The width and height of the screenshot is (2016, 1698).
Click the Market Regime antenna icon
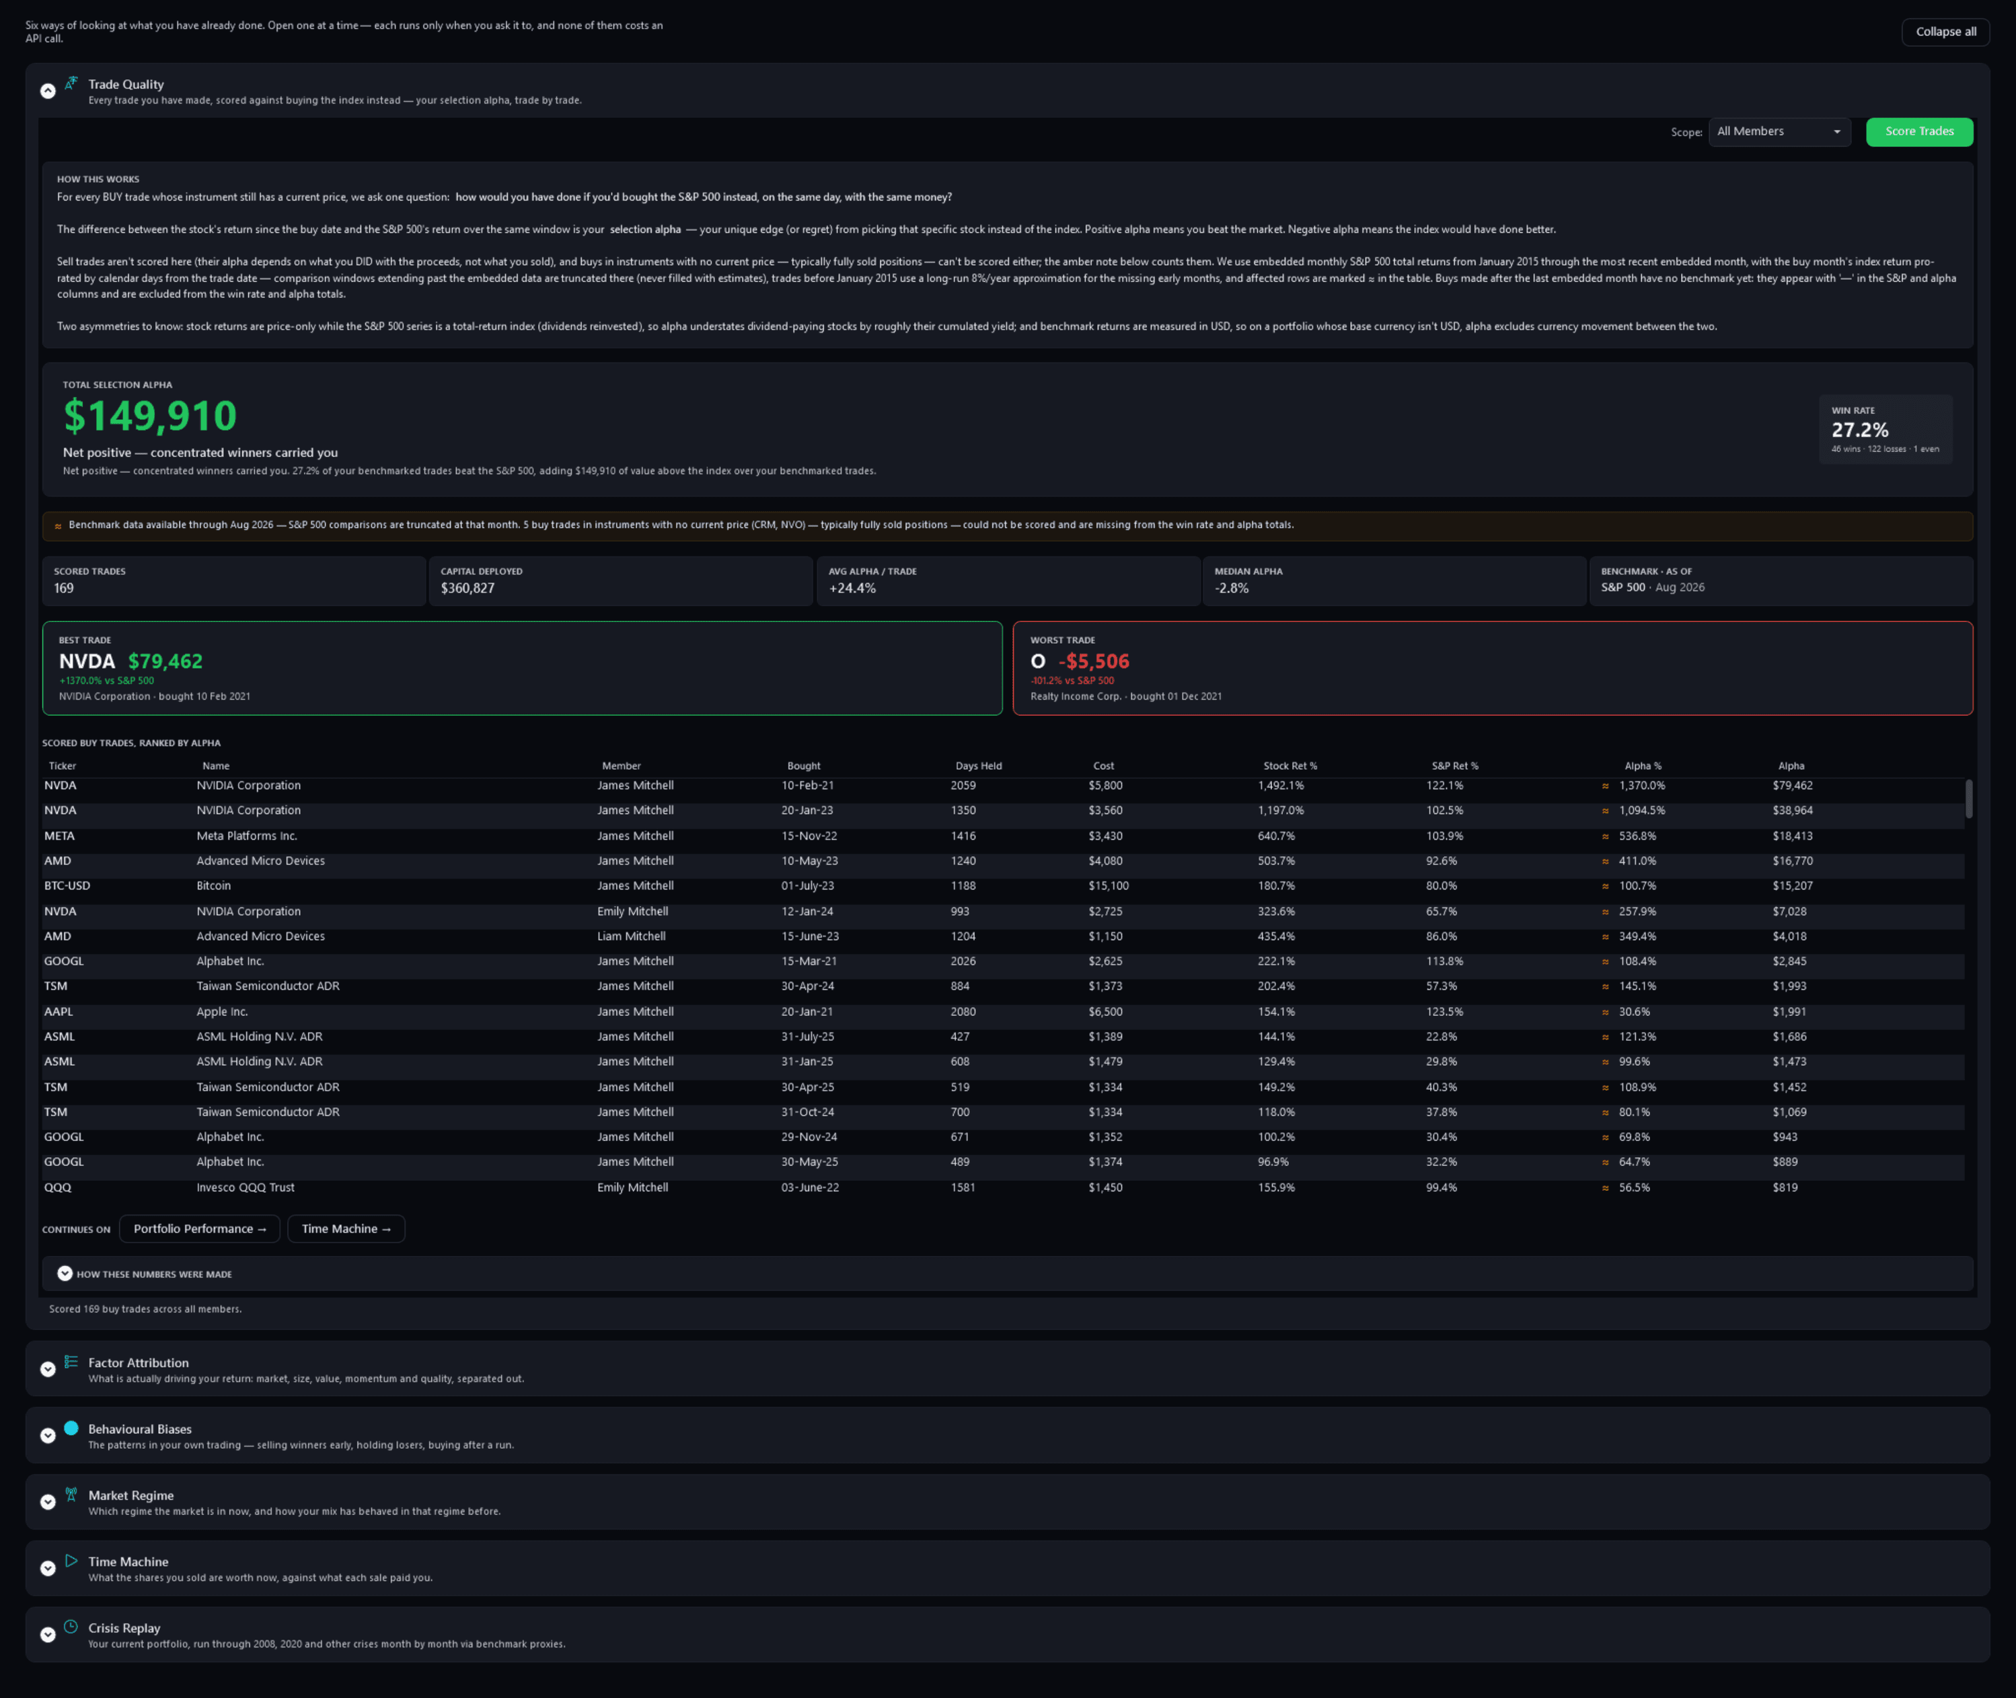71,1494
